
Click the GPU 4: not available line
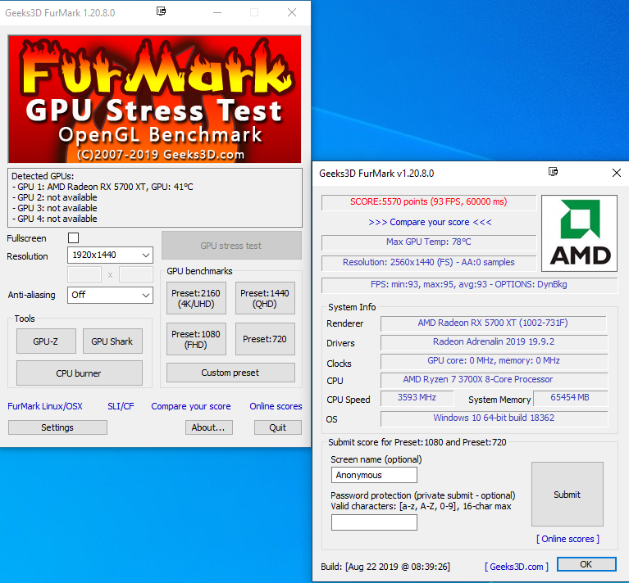point(55,219)
